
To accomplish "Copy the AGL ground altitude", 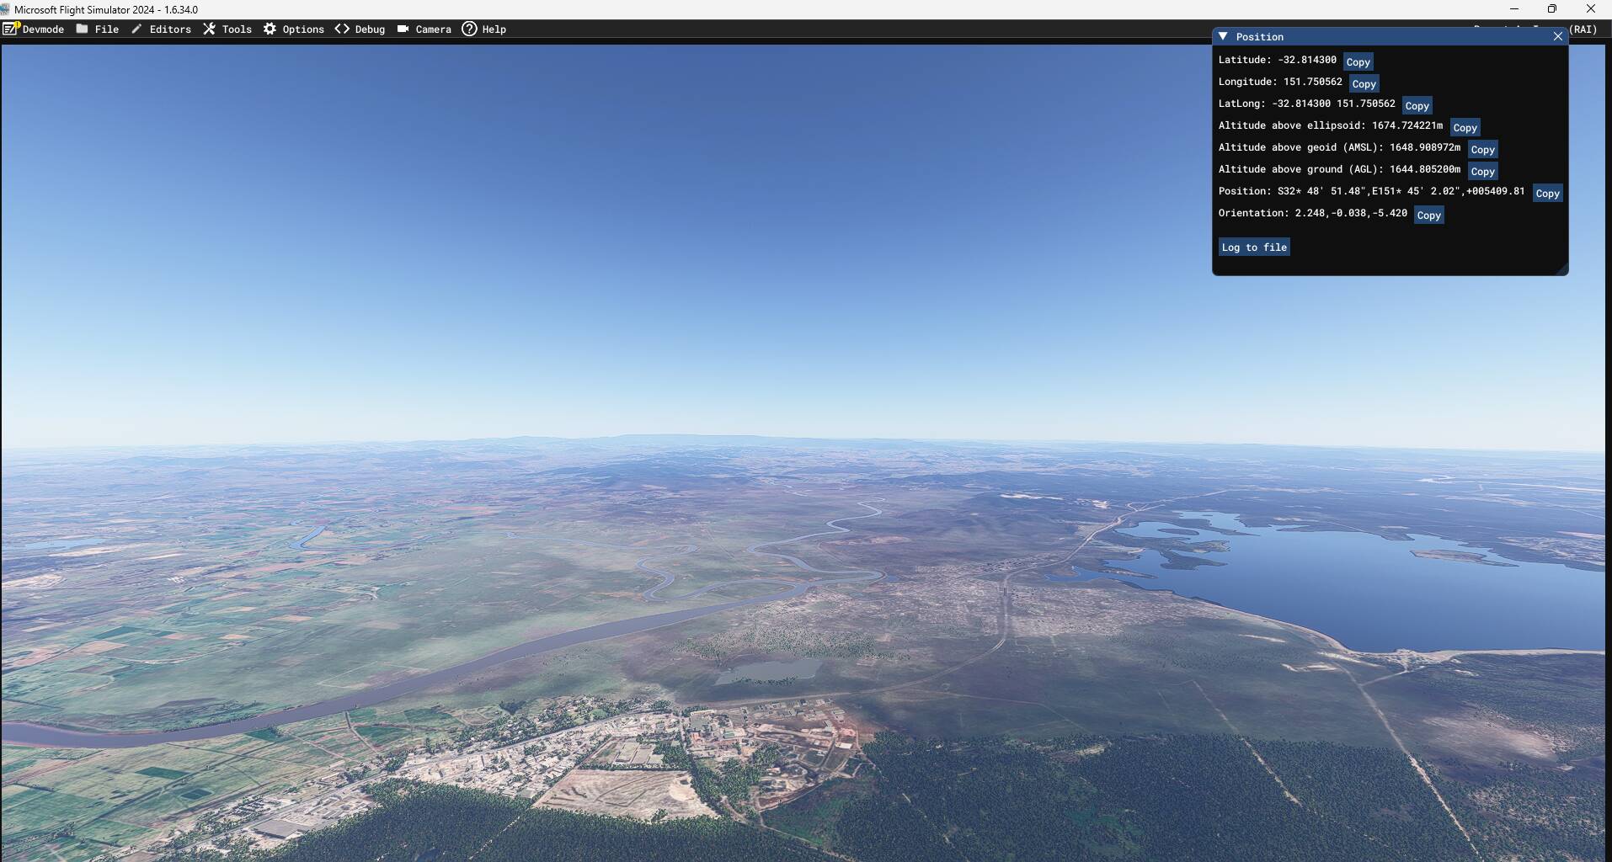I will click(1482, 171).
